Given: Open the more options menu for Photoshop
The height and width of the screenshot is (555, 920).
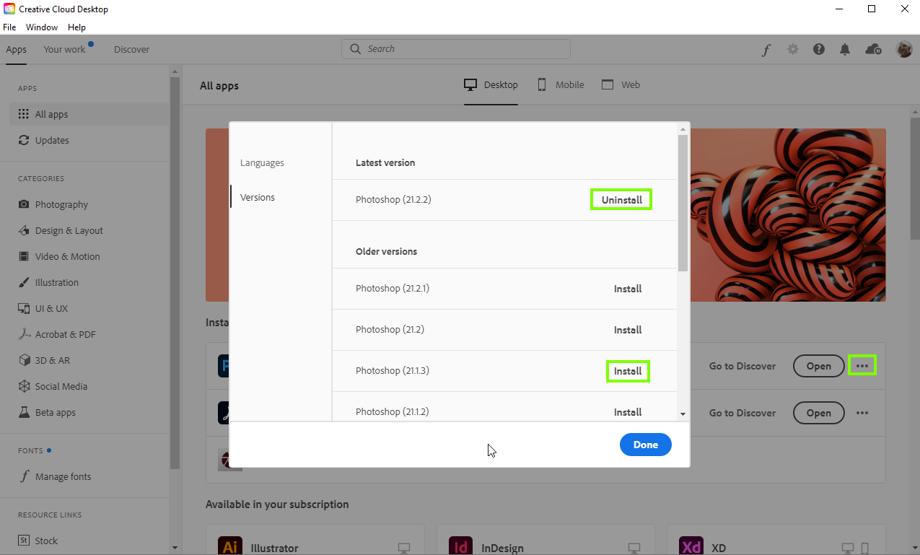Looking at the screenshot, I should (x=862, y=366).
